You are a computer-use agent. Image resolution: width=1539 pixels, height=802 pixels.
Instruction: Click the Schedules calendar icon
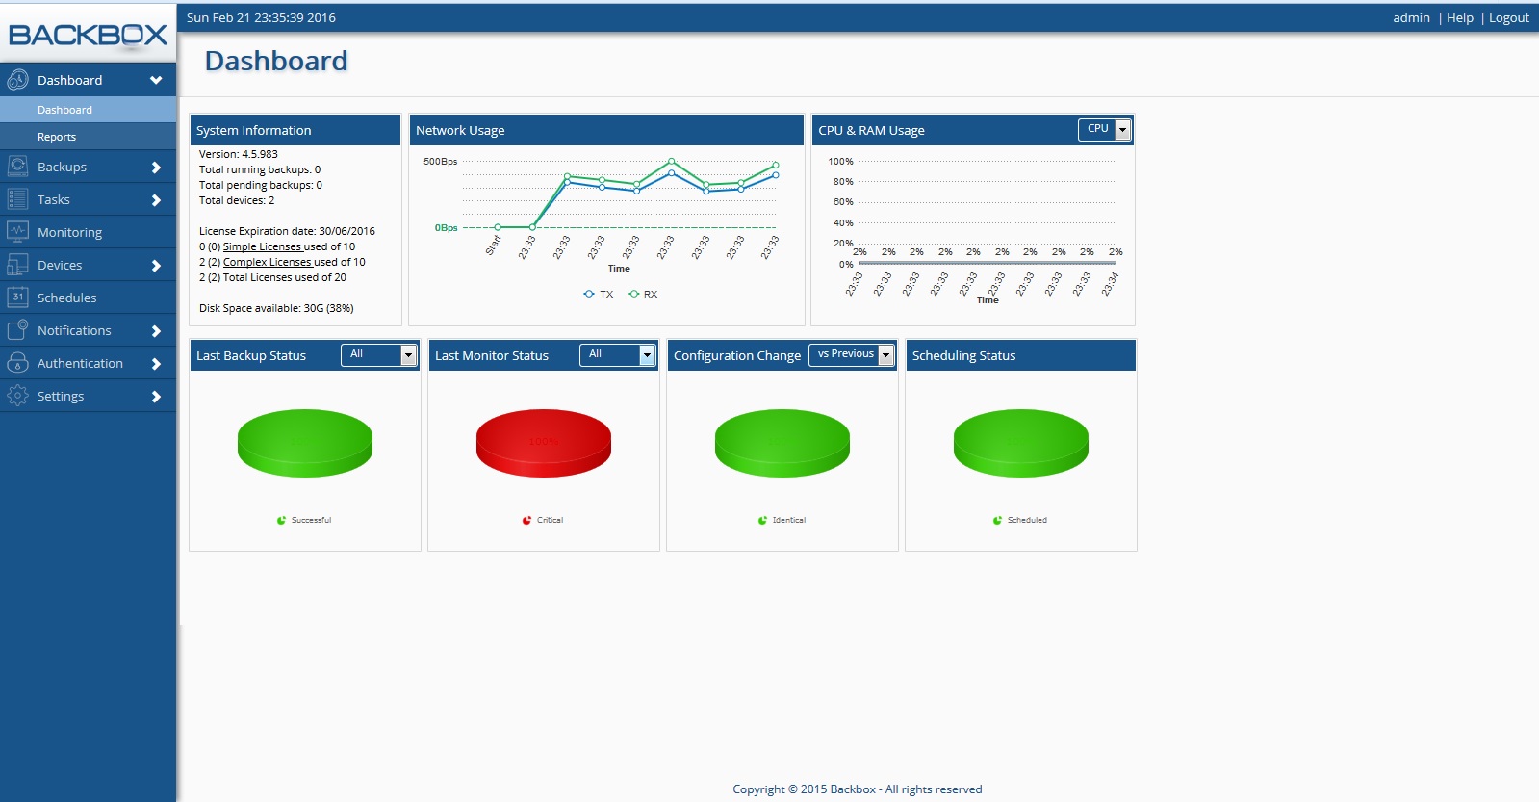(17, 298)
